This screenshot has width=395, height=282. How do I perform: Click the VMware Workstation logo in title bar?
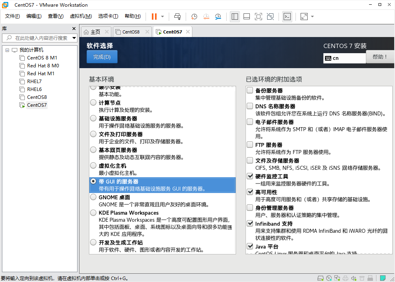point(5,5)
